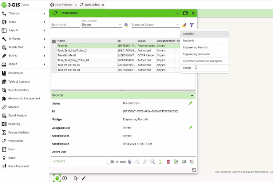Select the Test_Int_06Feb_01 row
Screen dimensions: 273x182
click(115, 70)
